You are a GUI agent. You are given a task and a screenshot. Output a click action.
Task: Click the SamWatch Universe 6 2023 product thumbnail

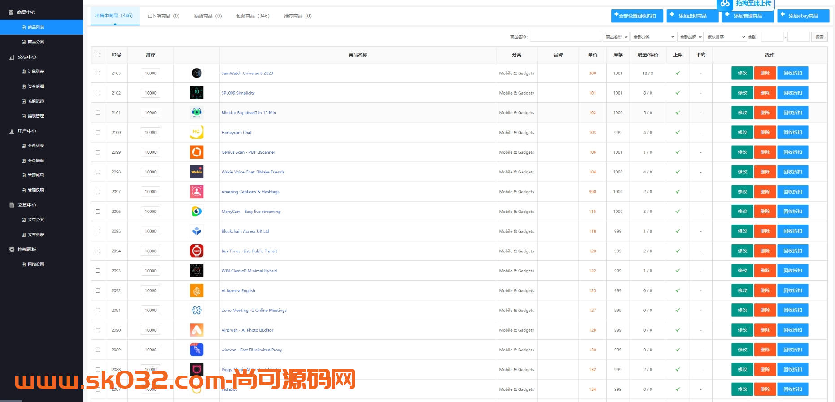coord(197,73)
